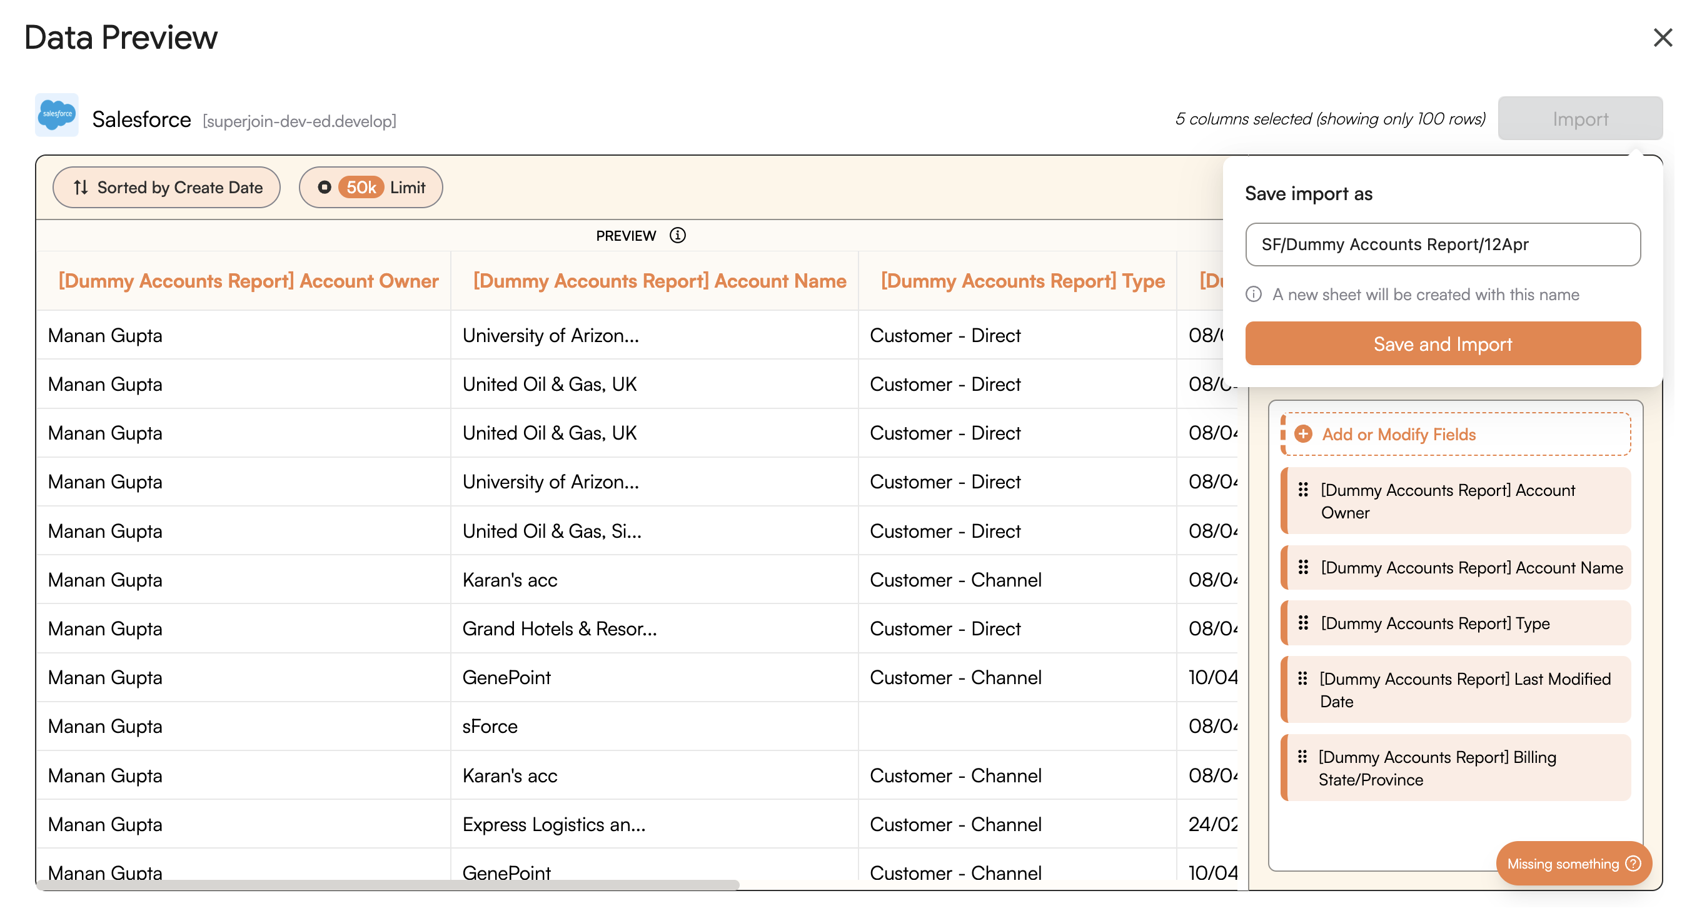The height and width of the screenshot is (923, 1692).
Task: Open the 50k Limit chip settings
Action: [x=371, y=187]
